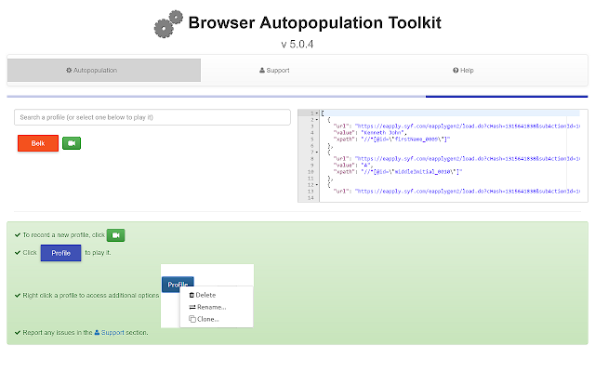Click the gears logo icon
This screenshot has width=595, height=372.
[x=168, y=24]
